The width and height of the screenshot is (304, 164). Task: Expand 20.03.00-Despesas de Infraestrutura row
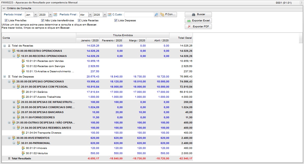pos(14,102)
